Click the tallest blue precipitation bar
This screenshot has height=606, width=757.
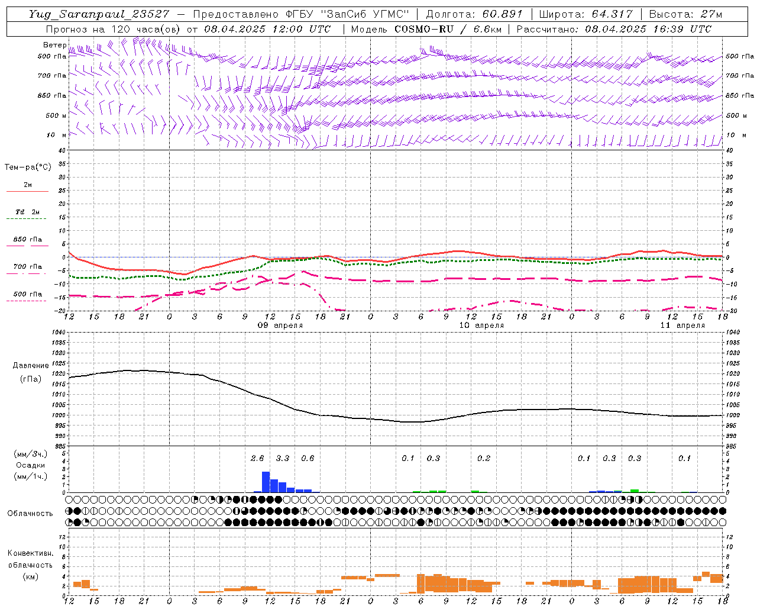tap(266, 482)
